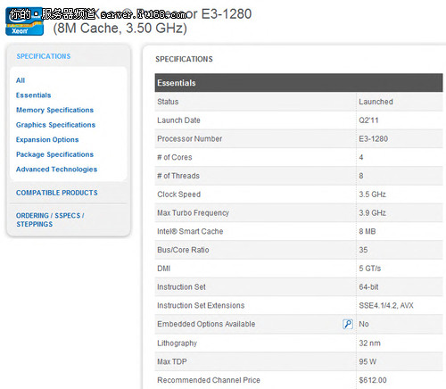Open the SPECIFICATIONS sidebar heading
446x389 pixels.
pyautogui.click(x=44, y=56)
